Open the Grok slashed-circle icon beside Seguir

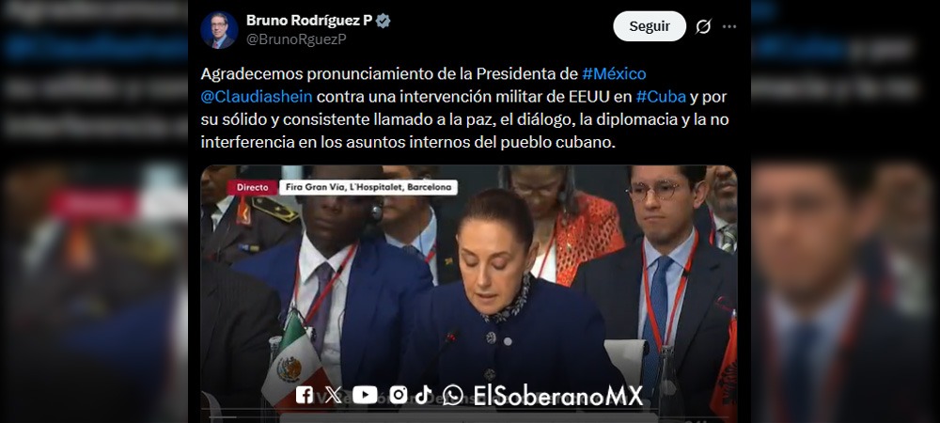click(x=703, y=26)
